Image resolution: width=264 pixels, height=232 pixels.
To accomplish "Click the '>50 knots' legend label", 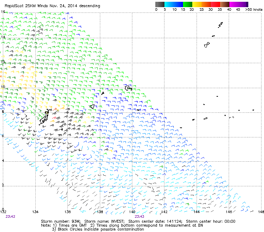I will 254,10.
